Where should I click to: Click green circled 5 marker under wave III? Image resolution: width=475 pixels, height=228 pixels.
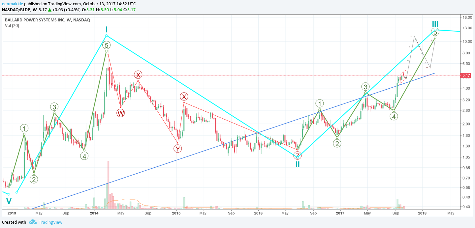point(435,32)
